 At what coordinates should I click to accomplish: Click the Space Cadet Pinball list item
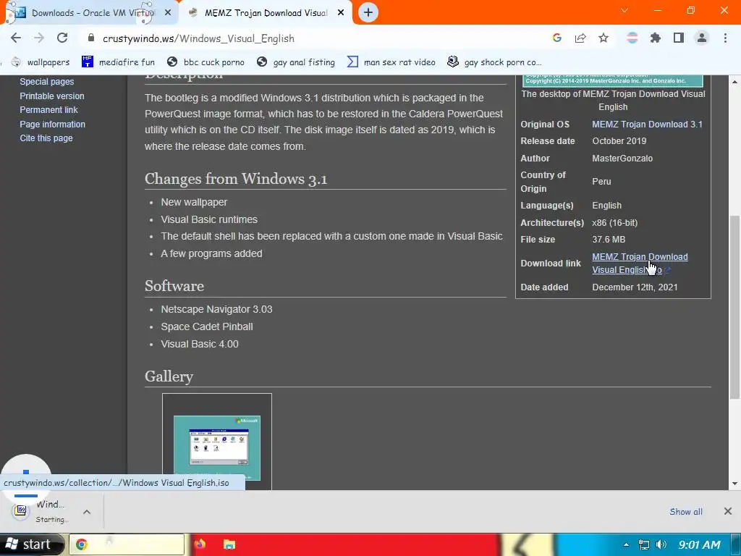coord(206,327)
